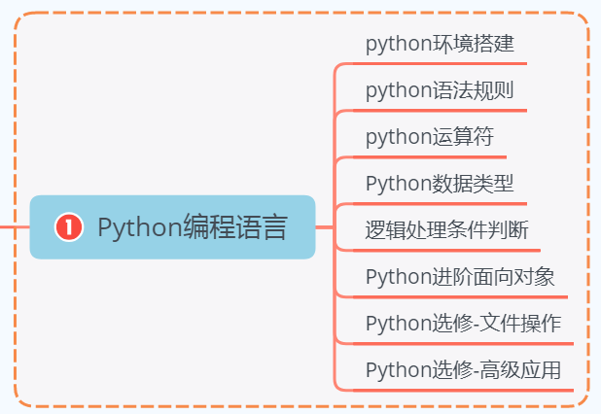Click the connector line entering the main topic's left side
The width and height of the screenshot is (601, 414).
[x=15, y=227]
